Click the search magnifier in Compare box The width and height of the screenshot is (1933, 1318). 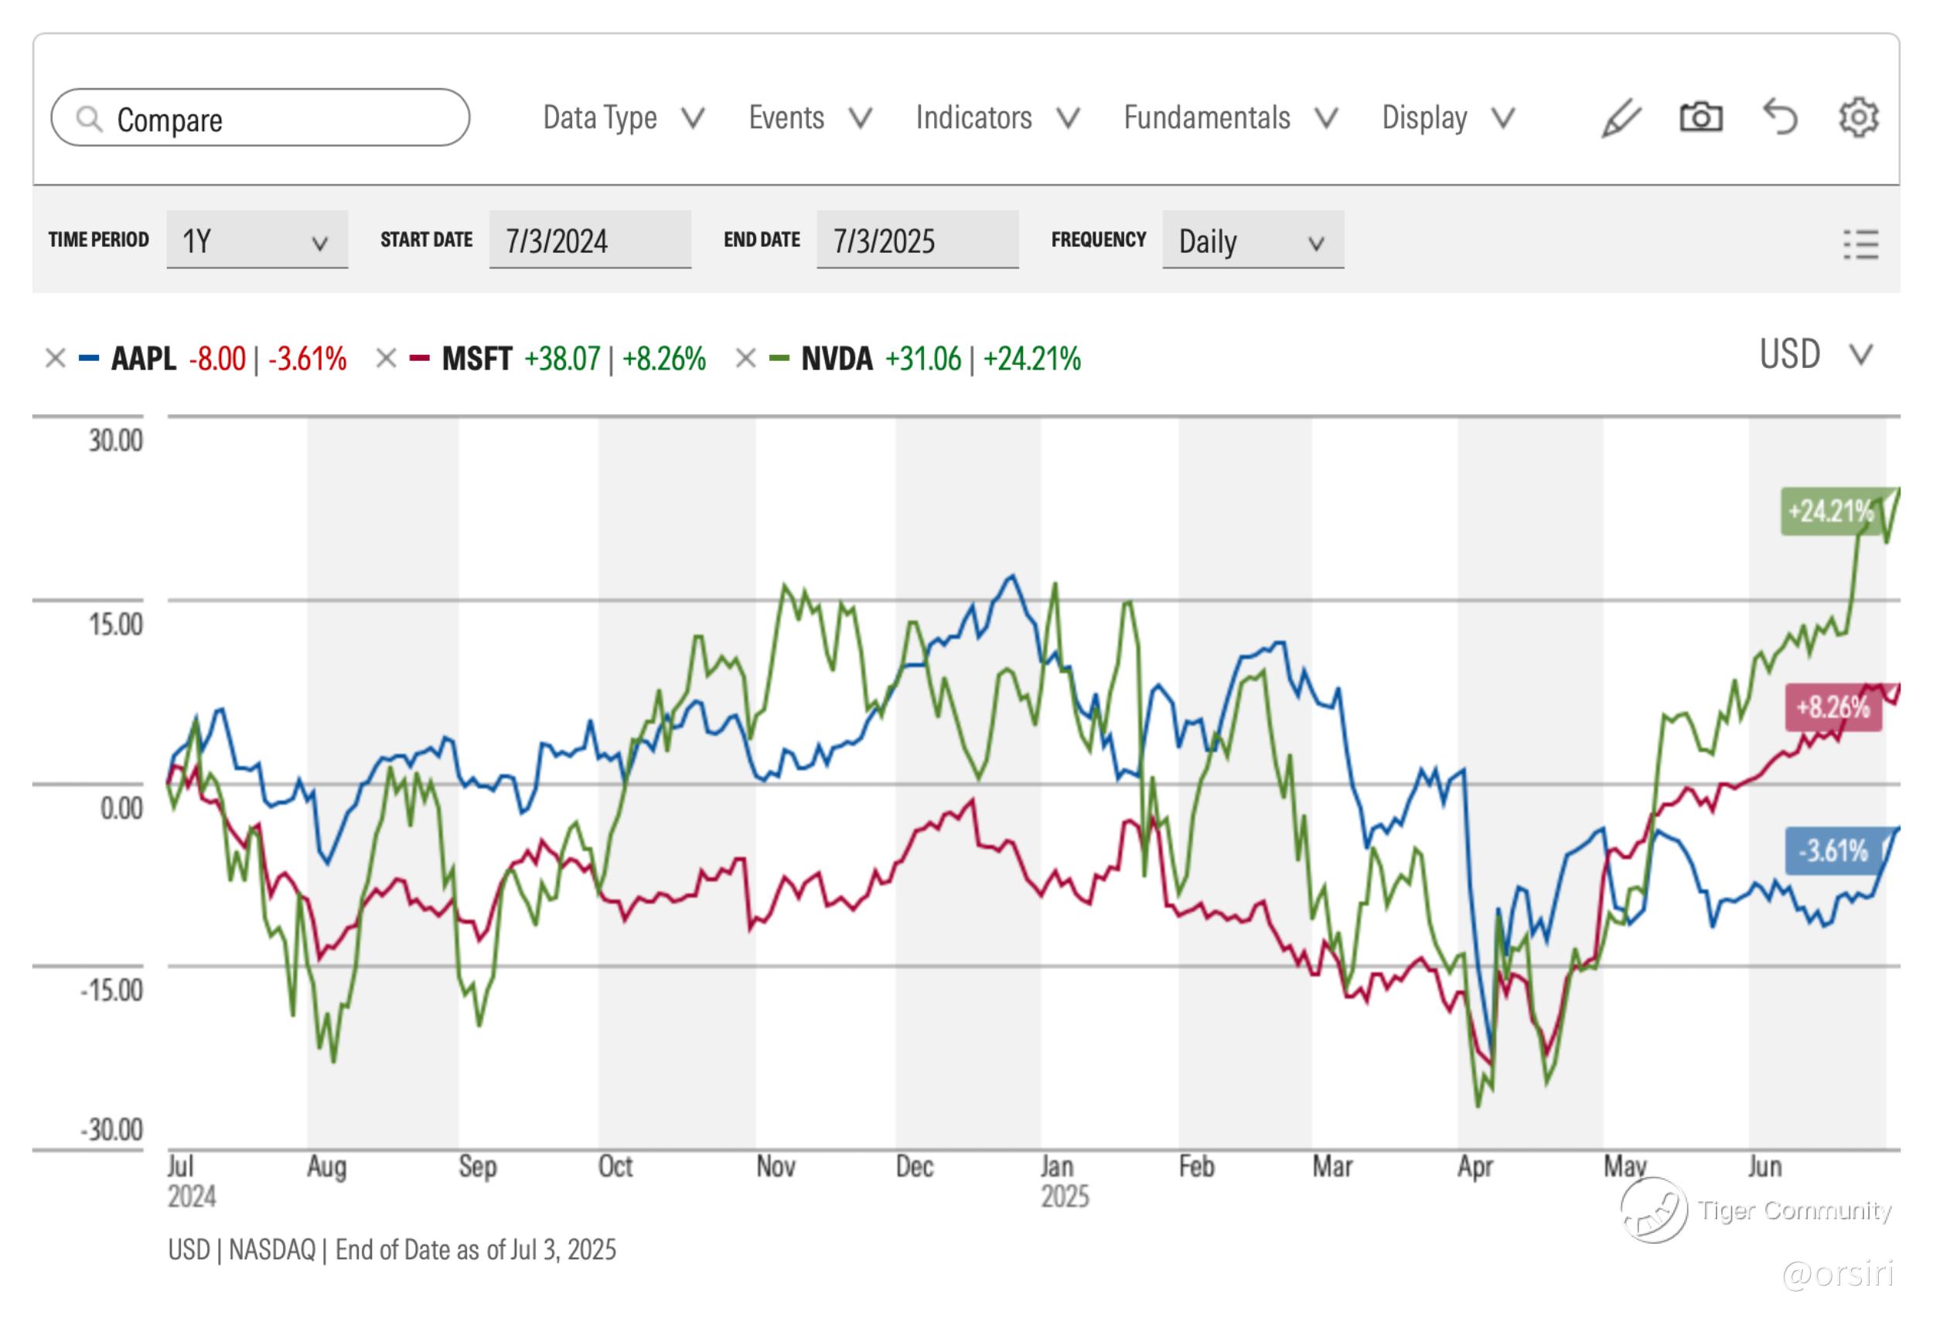89,119
